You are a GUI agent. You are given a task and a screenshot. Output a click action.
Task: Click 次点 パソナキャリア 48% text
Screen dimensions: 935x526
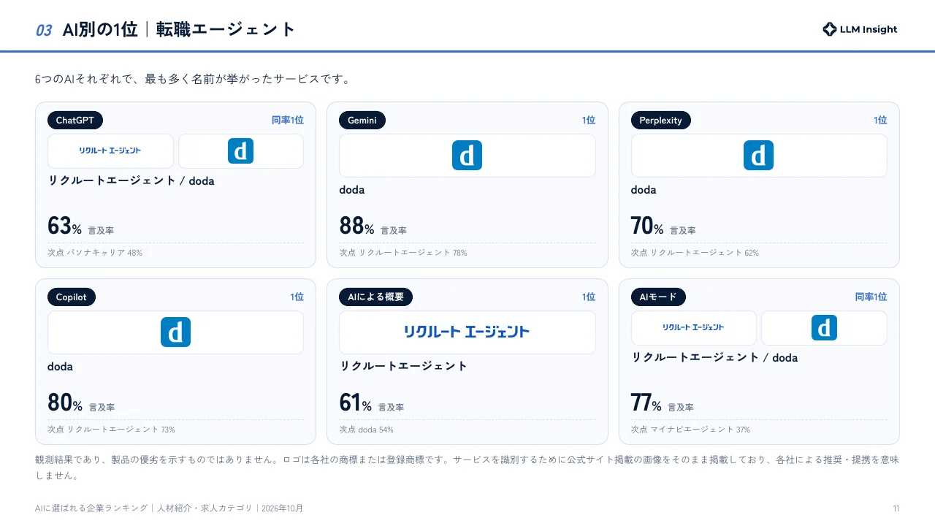pos(95,253)
